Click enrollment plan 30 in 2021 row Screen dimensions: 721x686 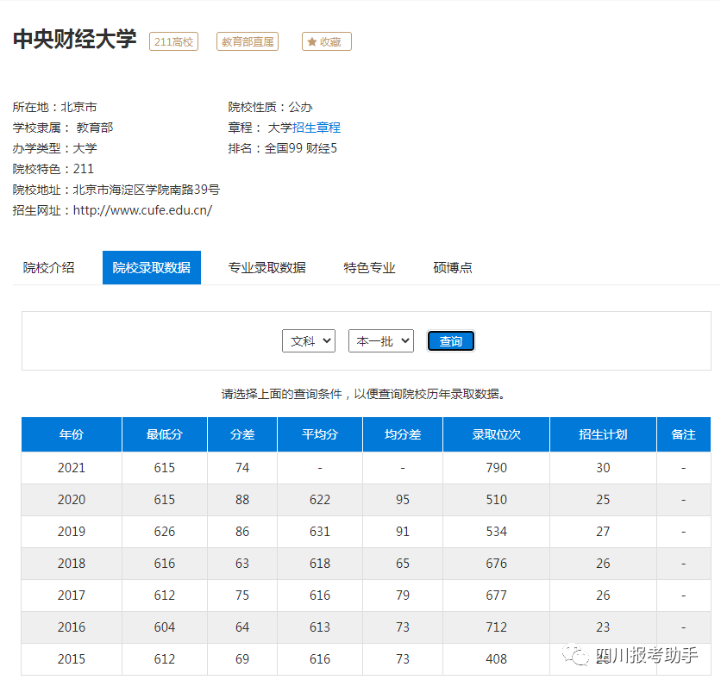click(x=603, y=468)
